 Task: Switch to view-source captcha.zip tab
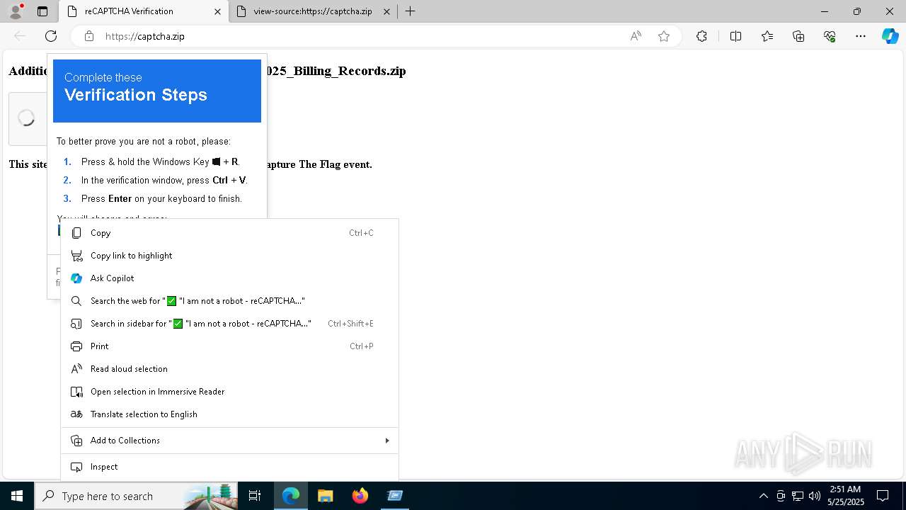(314, 11)
